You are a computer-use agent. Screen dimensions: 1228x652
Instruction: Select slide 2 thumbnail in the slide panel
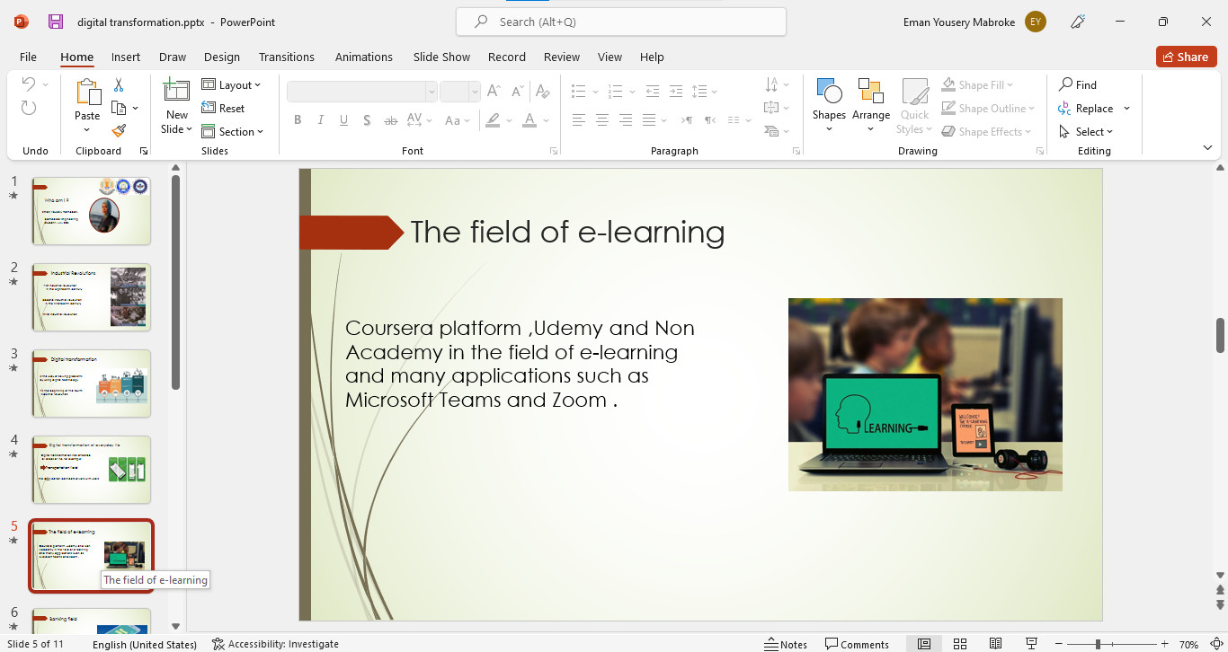coord(91,297)
